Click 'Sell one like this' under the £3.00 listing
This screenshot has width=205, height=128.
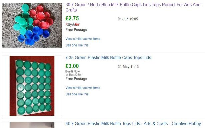77,94
